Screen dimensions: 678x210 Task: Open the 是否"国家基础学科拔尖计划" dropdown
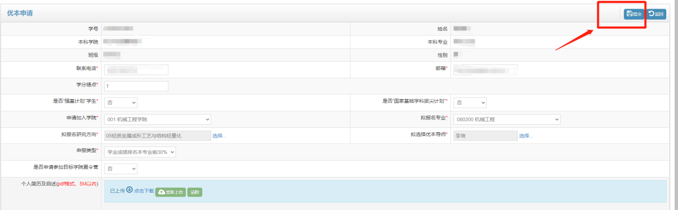470,102
